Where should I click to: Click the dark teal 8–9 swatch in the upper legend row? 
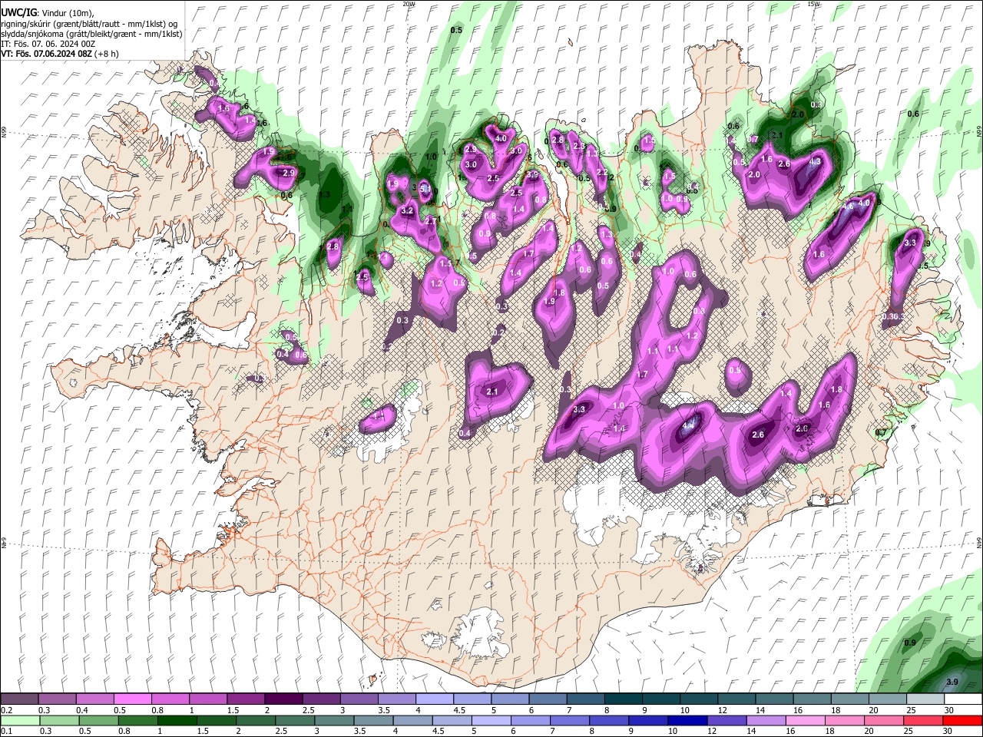[x=624, y=699]
